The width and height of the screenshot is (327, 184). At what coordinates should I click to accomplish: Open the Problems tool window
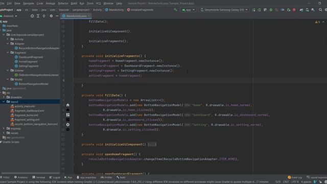(21, 177)
